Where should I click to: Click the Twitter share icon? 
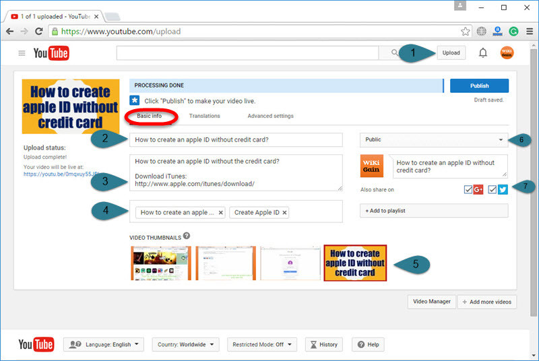point(503,189)
